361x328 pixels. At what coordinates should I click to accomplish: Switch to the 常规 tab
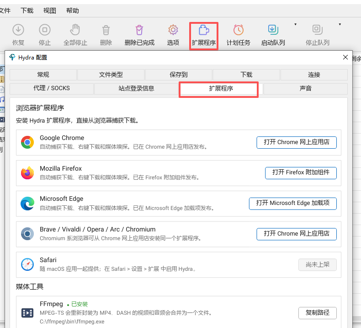click(43, 75)
